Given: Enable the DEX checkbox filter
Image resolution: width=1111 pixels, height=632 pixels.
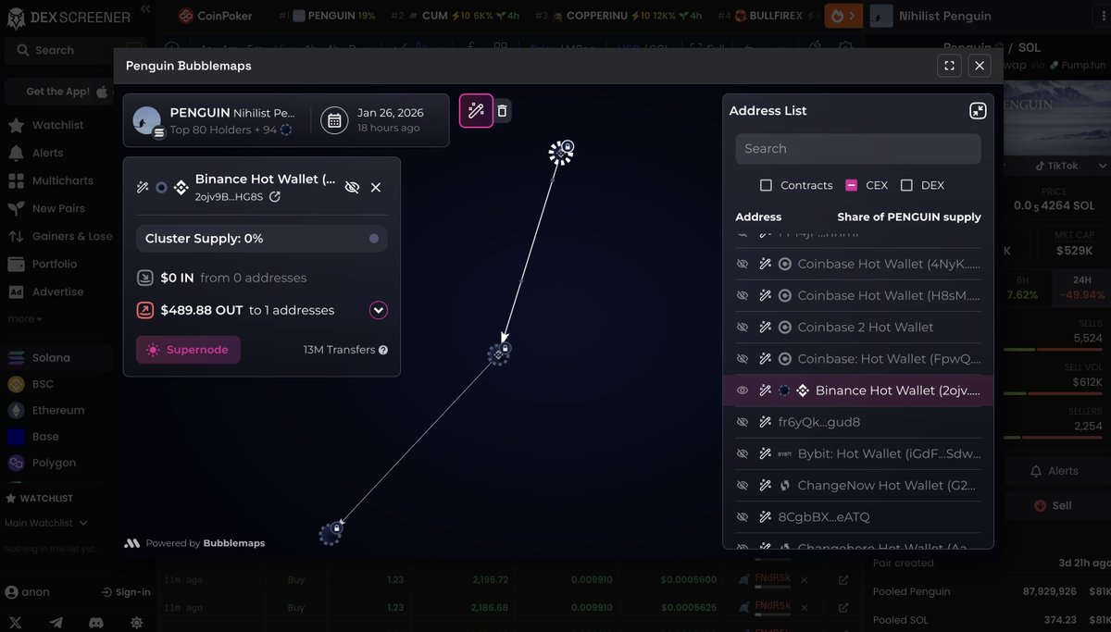Looking at the screenshot, I should pyautogui.click(x=906, y=185).
